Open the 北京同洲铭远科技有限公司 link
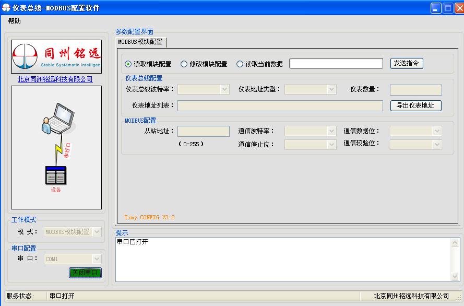Viewport: 464px width, 306px height. (x=55, y=79)
